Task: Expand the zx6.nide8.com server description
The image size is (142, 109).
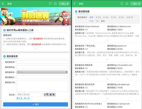Action: (107, 98)
